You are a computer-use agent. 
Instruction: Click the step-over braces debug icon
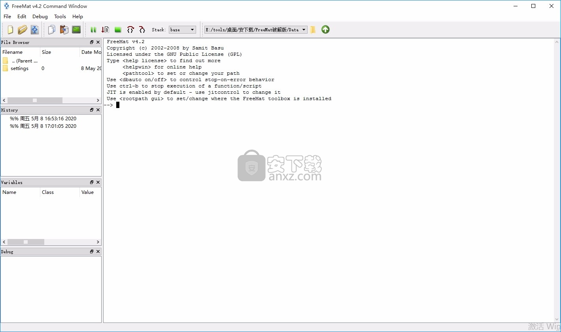tap(130, 30)
